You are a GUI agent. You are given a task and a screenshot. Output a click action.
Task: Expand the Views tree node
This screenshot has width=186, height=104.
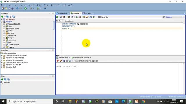click(4, 26)
